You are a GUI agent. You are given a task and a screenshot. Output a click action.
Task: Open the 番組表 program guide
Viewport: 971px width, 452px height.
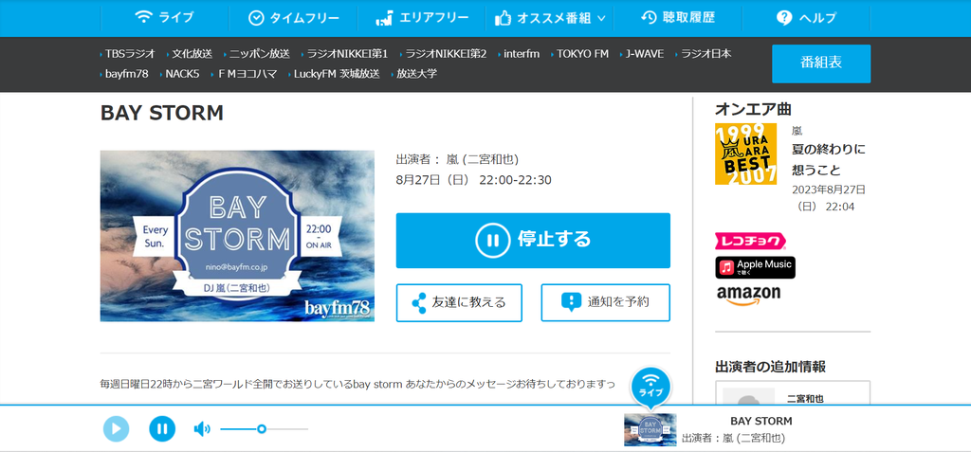[x=821, y=63]
